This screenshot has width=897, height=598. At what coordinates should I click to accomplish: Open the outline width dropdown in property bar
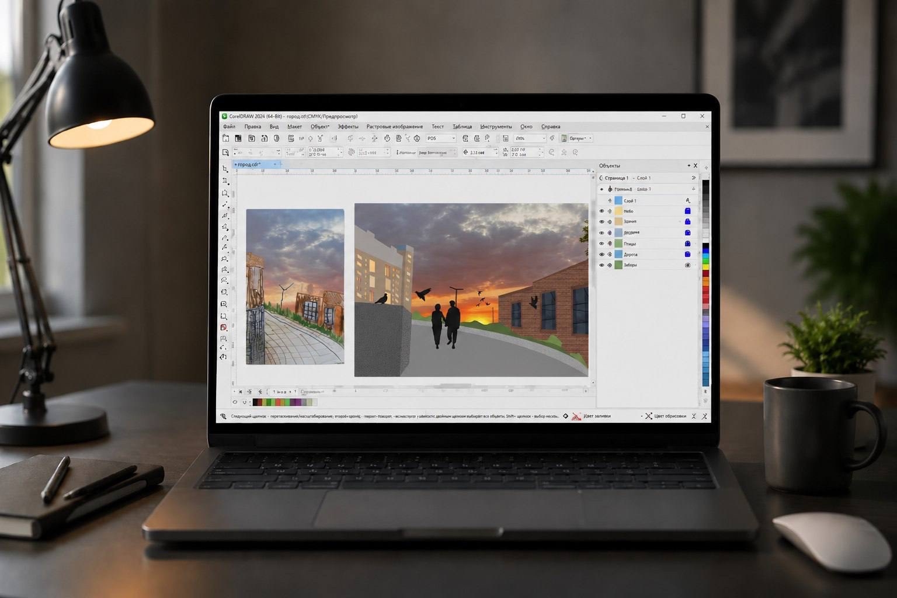[x=495, y=152]
